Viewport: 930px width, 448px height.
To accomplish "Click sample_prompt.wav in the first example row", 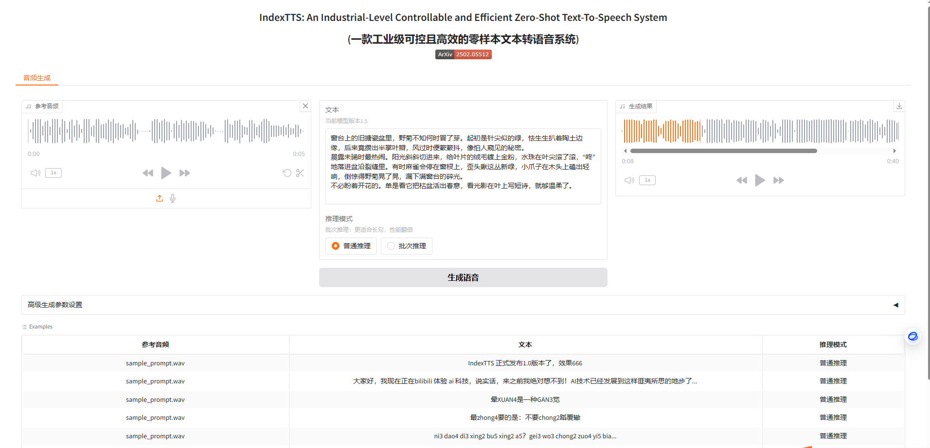I will (x=155, y=363).
